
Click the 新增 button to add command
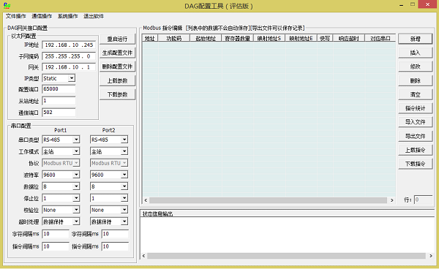point(415,39)
